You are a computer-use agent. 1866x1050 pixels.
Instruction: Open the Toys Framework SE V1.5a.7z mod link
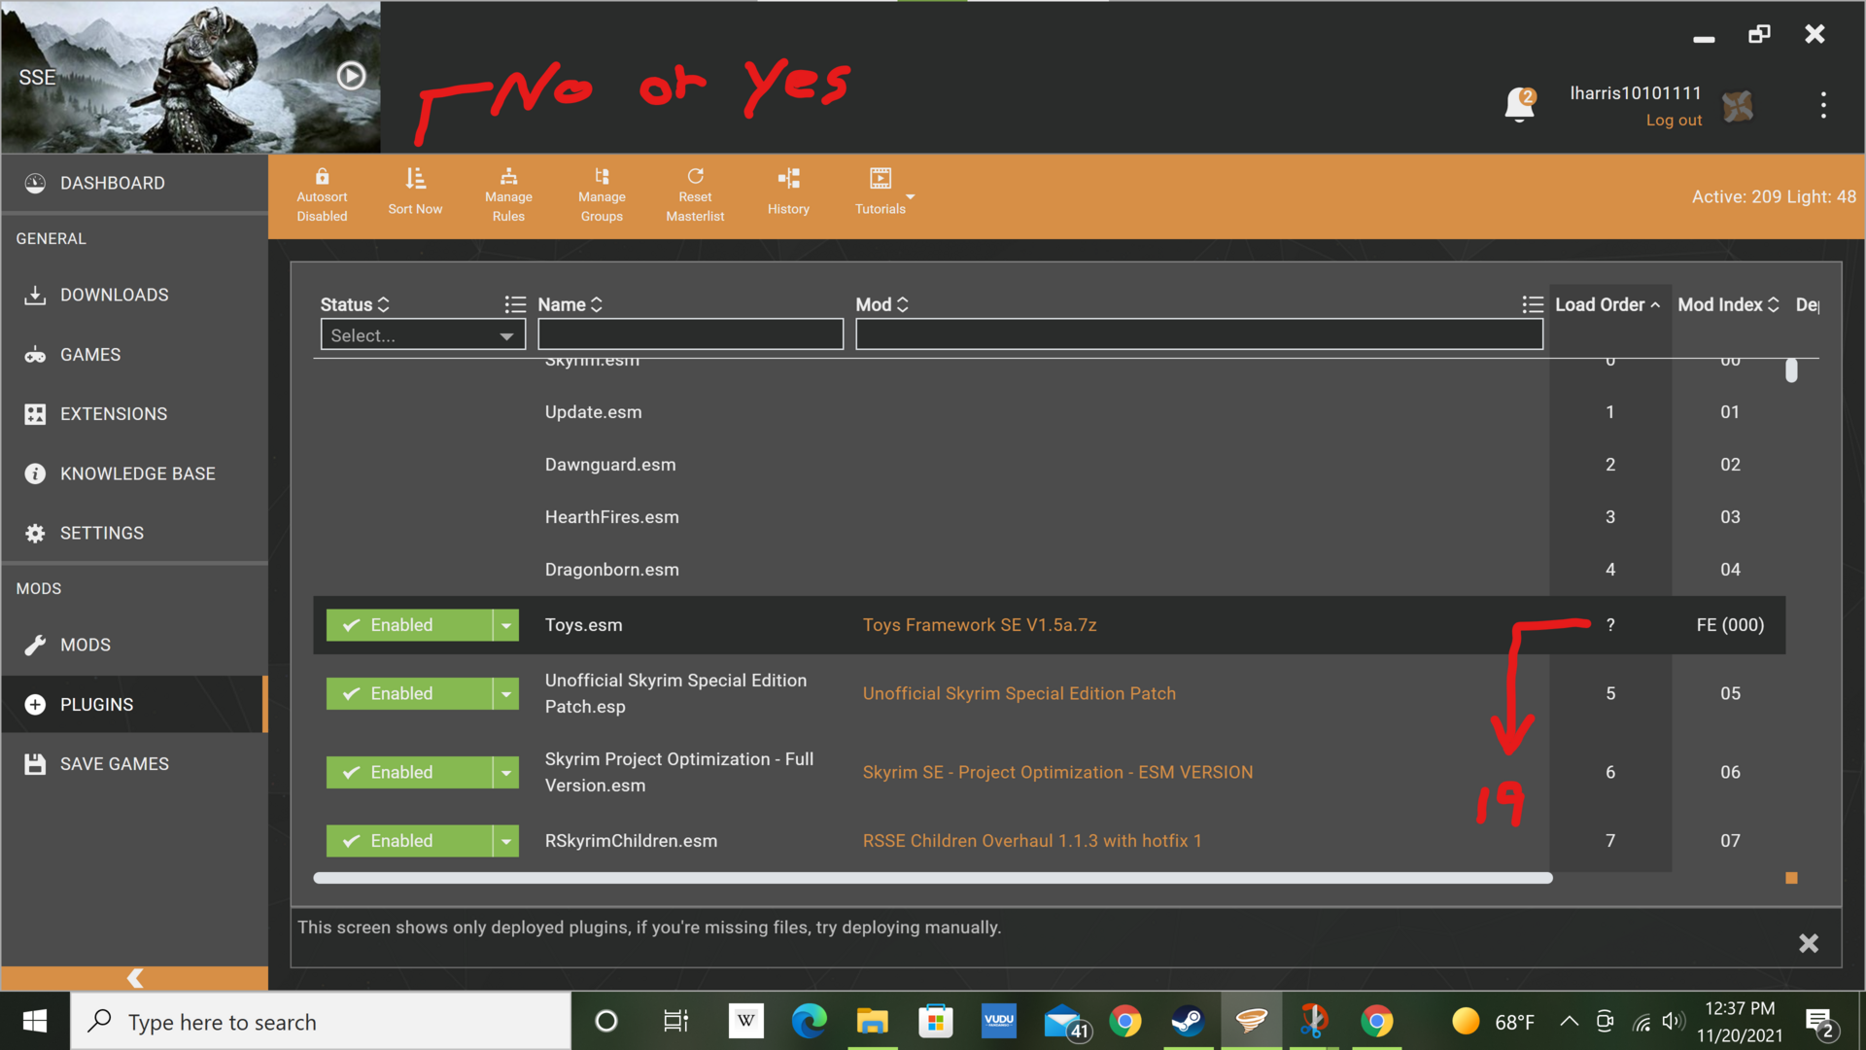click(x=980, y=625)
